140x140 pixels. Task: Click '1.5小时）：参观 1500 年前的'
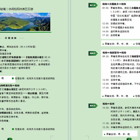coord(125,12)
